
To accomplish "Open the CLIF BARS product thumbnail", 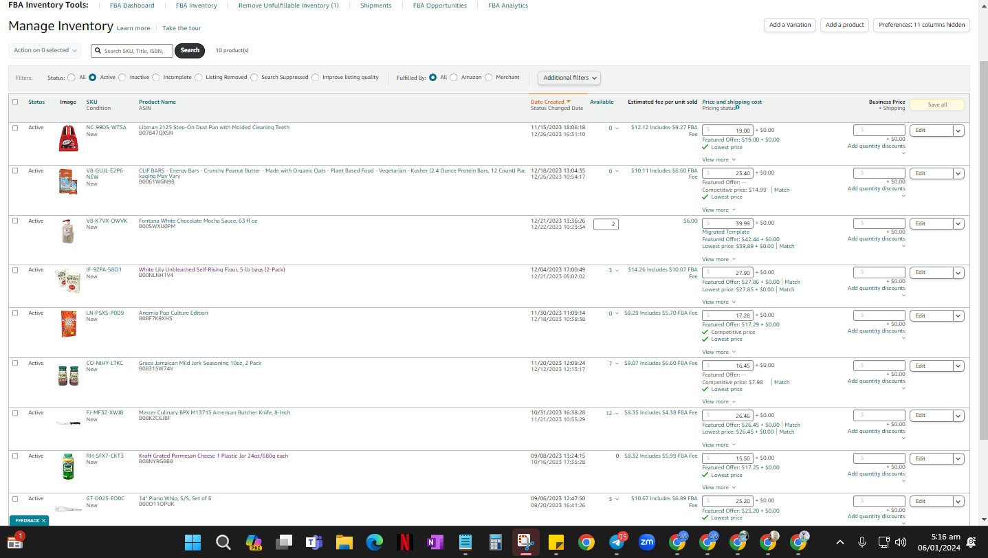I will 68,181.
